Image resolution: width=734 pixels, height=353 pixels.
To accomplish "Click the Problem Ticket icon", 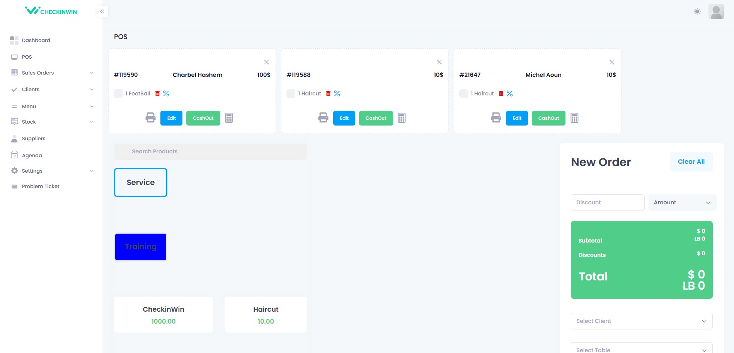I will click(14, 186).
